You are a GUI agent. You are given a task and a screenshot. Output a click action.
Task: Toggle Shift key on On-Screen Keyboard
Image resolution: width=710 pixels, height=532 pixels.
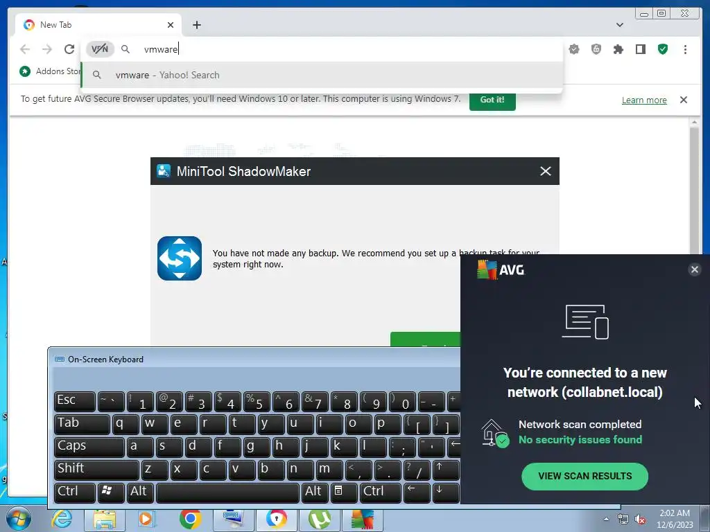[x=96, y=469]
